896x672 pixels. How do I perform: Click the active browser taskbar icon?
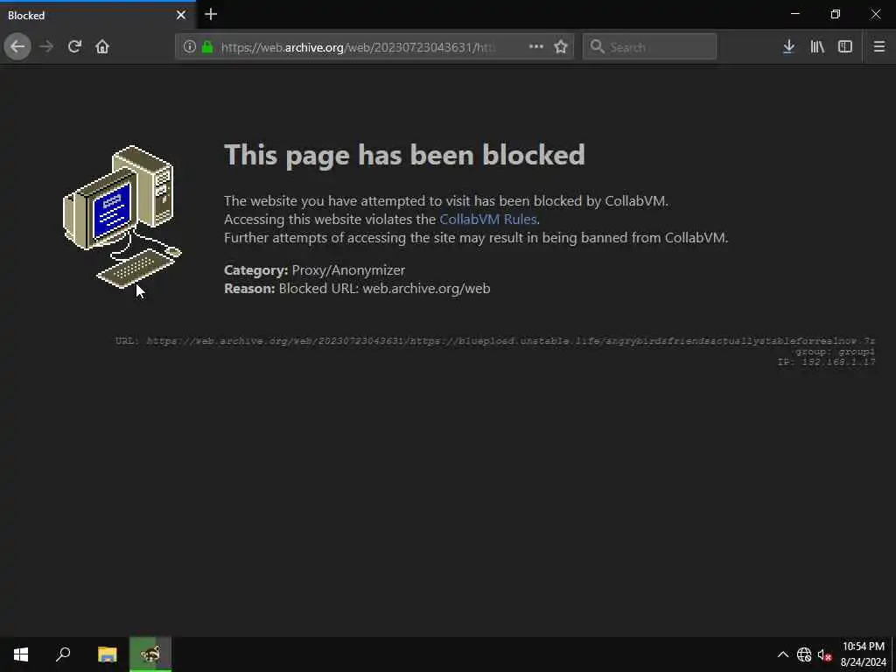tap(150, 654)
